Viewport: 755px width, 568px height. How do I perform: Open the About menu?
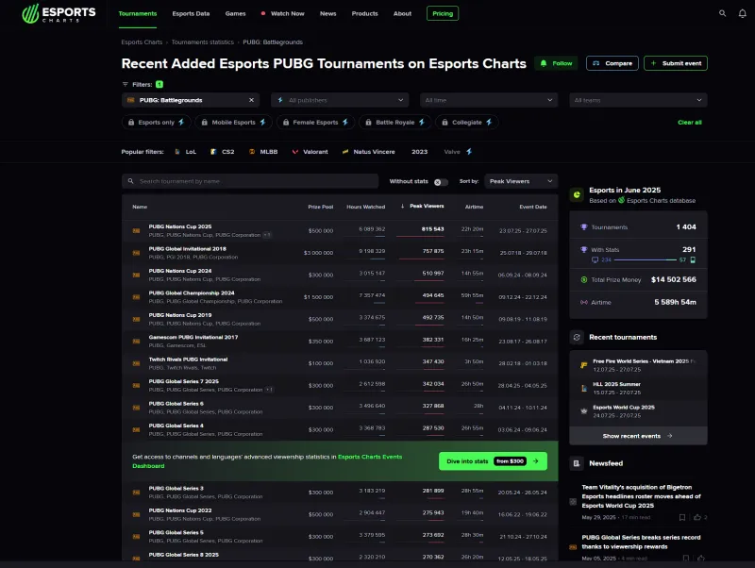coord(402,13)
